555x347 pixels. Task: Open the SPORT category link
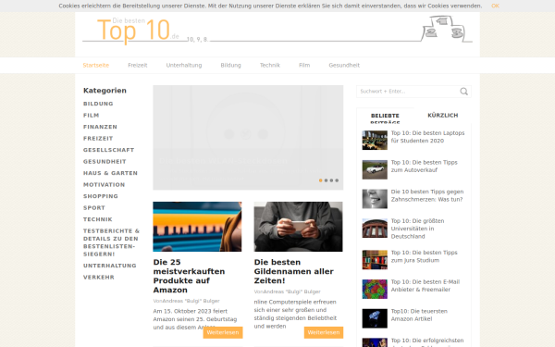click(x=94, y=208)
